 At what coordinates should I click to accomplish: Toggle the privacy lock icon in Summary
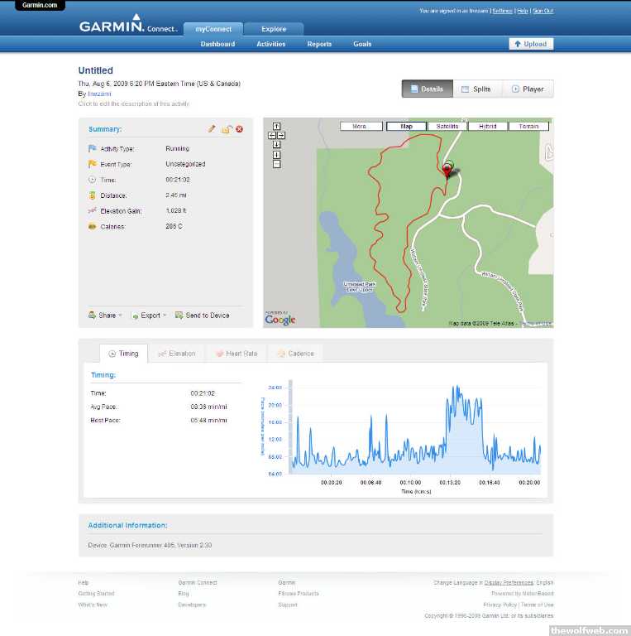[226, 129]
